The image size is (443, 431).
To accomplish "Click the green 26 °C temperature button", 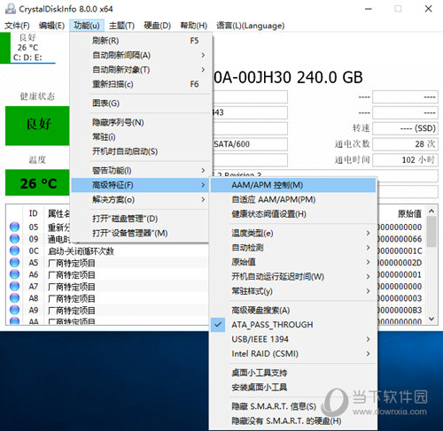I will tap(37, 182).
